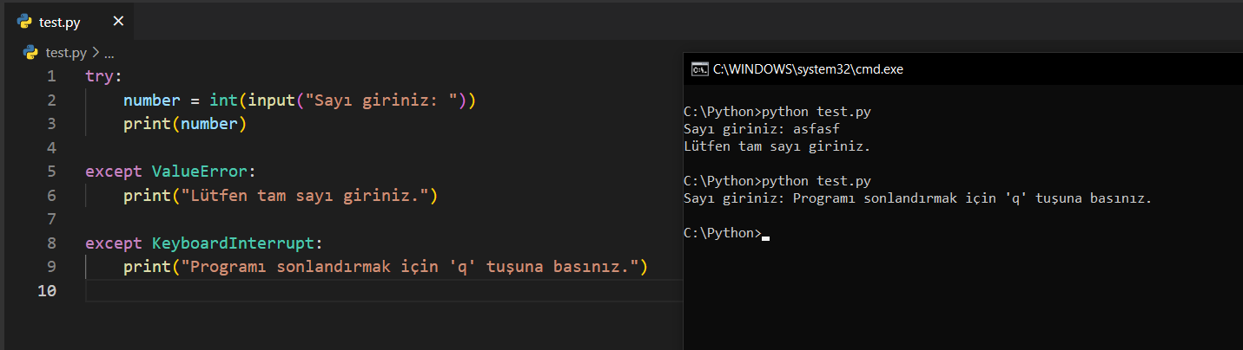This screenshot has width=1243, height=350.
Task: Switch to the test.py tab
Action: pos(60,23)
